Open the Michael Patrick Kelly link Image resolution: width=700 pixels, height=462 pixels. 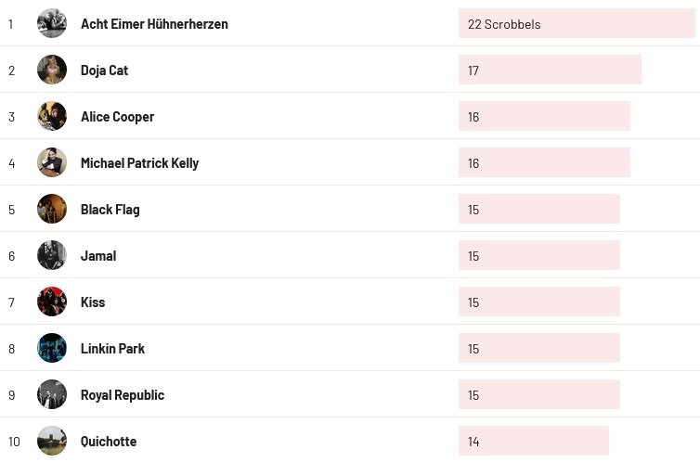(x=139, y=163)
